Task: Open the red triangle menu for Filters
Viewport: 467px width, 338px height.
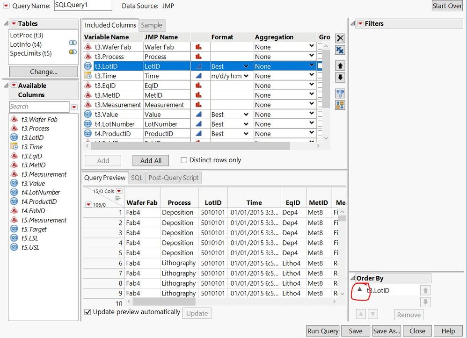Action: click(360, 23)
